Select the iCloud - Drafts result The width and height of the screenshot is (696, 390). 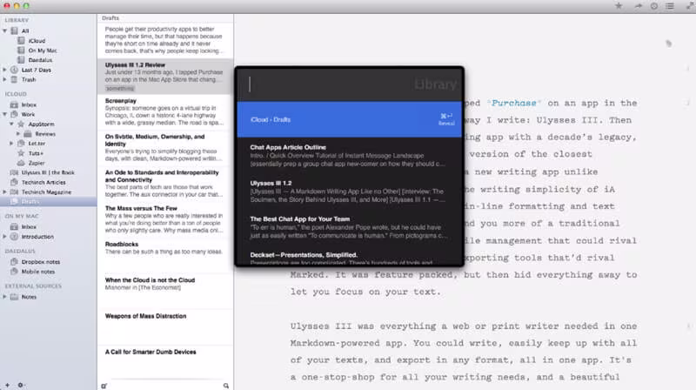(350, 119)
